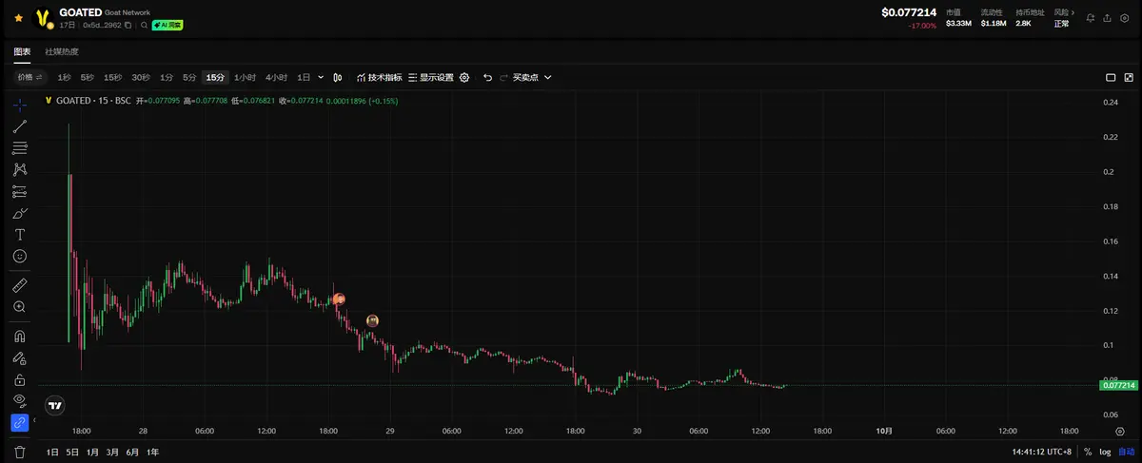Image resolution: width=1142 pixels, height=463 pixels.
Task: Open the timezone 14:41:12 UTC+8 selector
Action: pos(1042,452)
